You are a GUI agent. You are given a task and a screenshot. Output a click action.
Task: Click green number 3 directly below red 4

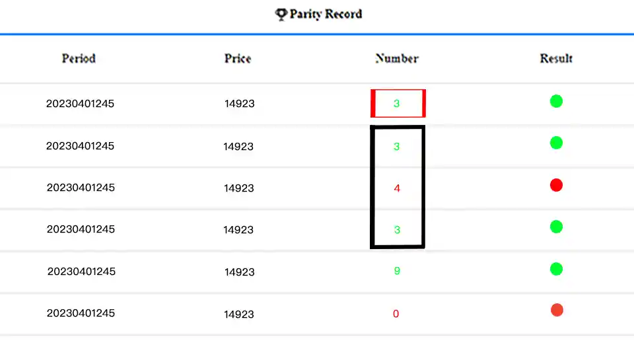pos(397,230)
